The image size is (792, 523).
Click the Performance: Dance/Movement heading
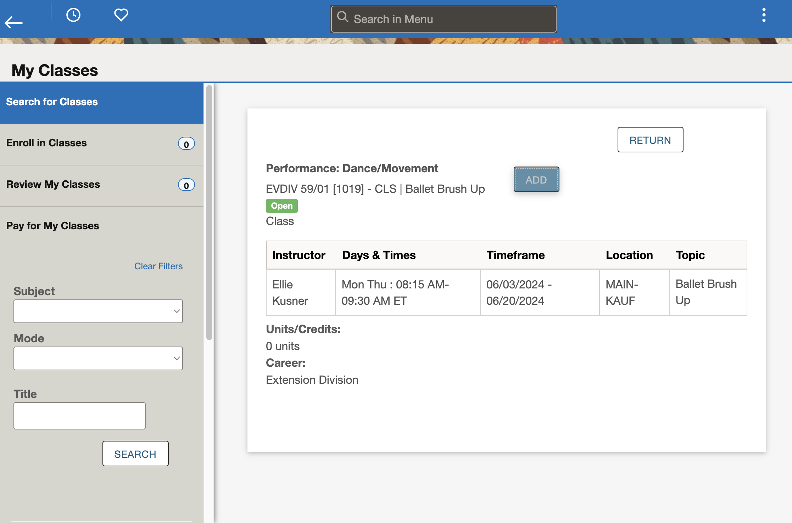352,168
